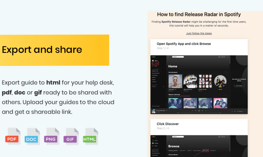Open the New Releases tab in Browse
This screenshot has width=263, height=157.
coord(197,150)
